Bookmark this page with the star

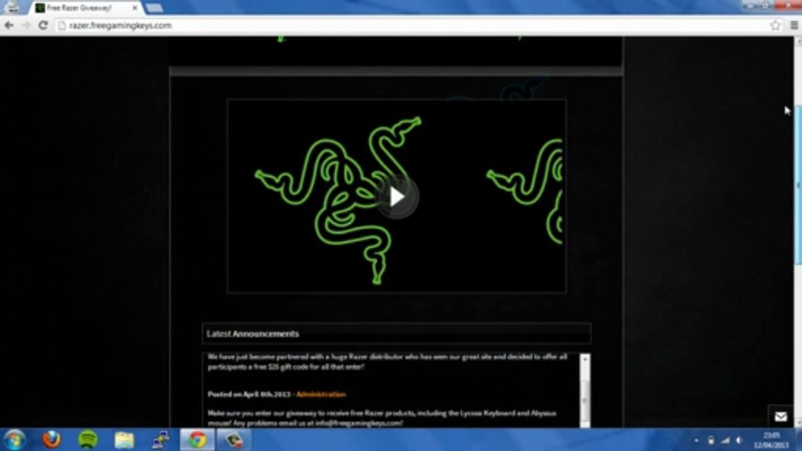point(776,26)
